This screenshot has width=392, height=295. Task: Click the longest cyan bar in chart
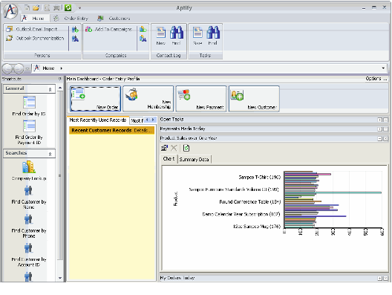click(333, 192)
